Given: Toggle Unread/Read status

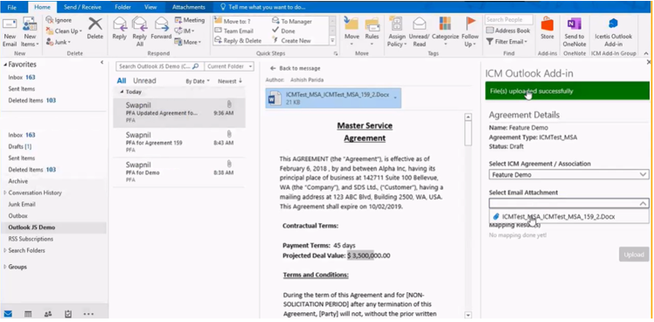Looking at the screenshot, I should tap(419, 31).
